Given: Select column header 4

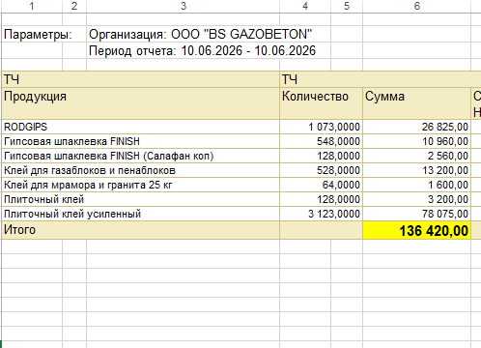Looking at the screenshot, I should click(305, 6).
